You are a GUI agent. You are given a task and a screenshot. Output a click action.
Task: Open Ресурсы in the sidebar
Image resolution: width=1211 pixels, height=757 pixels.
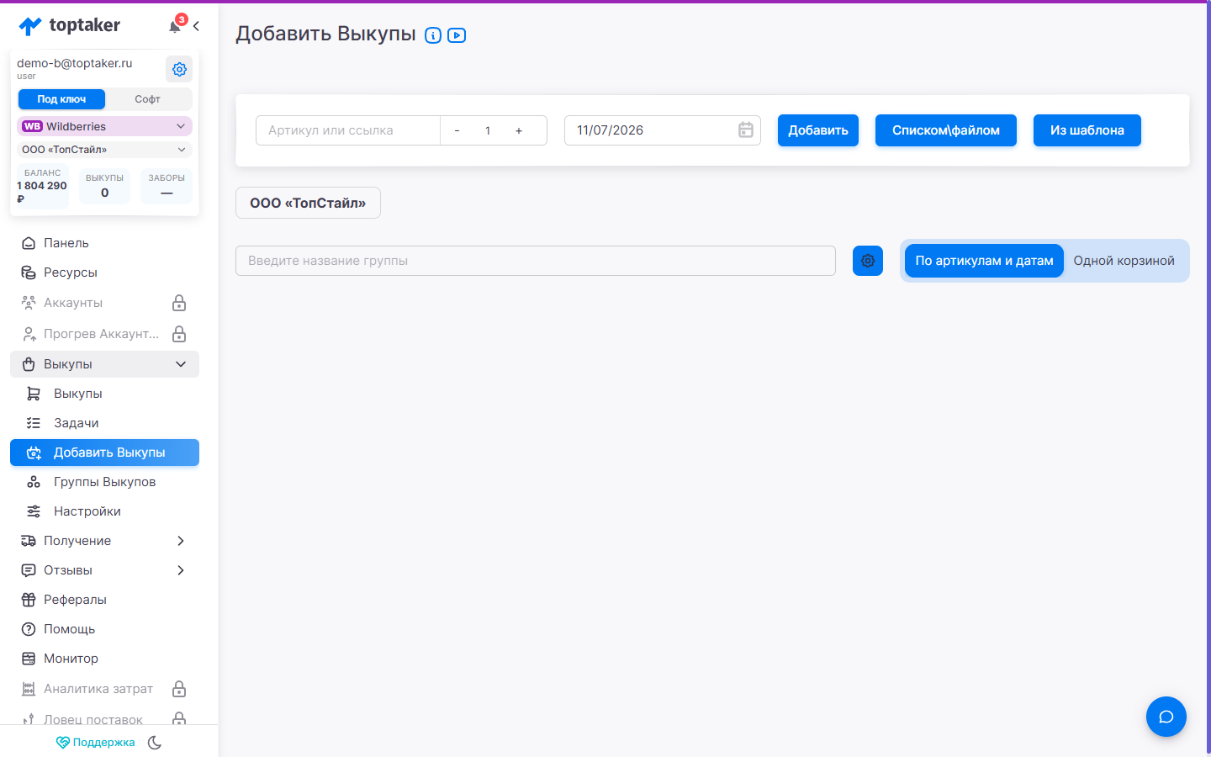click(104, 273)
